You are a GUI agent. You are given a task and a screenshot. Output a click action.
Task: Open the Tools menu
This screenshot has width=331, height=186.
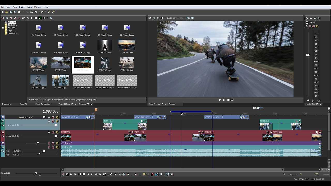[29, 7]
